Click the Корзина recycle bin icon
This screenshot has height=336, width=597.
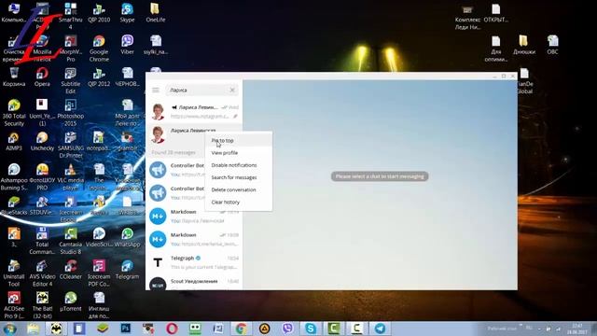pos(14,77)
